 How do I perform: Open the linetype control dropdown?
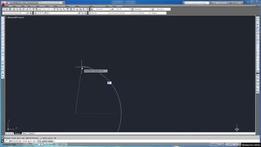[121, 13]
